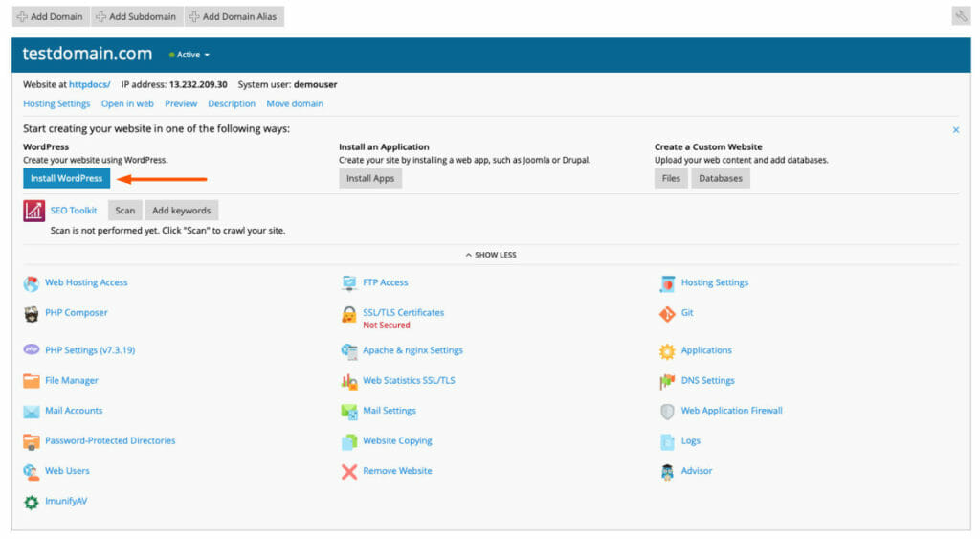Screen dimensions: 980x539
Task: Open PHP Settings (v7.3.19) link
Action: coord(90,350)
